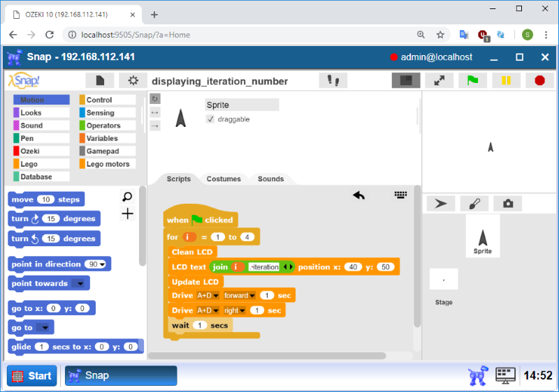Make a new block with plus icon
This screenshot has height=392, width=559.
tap(127, 213)
